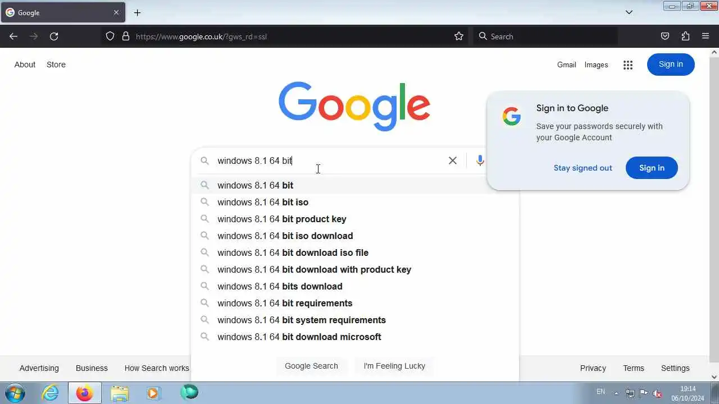This screenshot has width=719, height=404.
Task: Select suggestion ending 'bit product key'
Action: pos(355,219)
